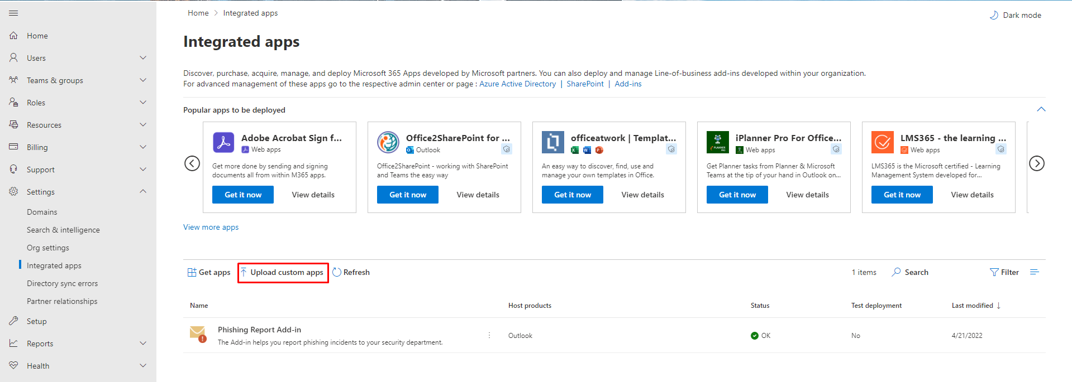This screenshot has height=382, width=1072.
Task: Click the Roles icon in sidebar
Action: [13, 103]
